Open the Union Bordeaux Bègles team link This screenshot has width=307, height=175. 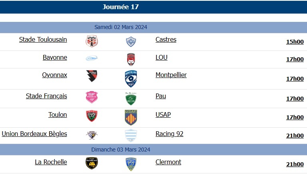(34, 134)
